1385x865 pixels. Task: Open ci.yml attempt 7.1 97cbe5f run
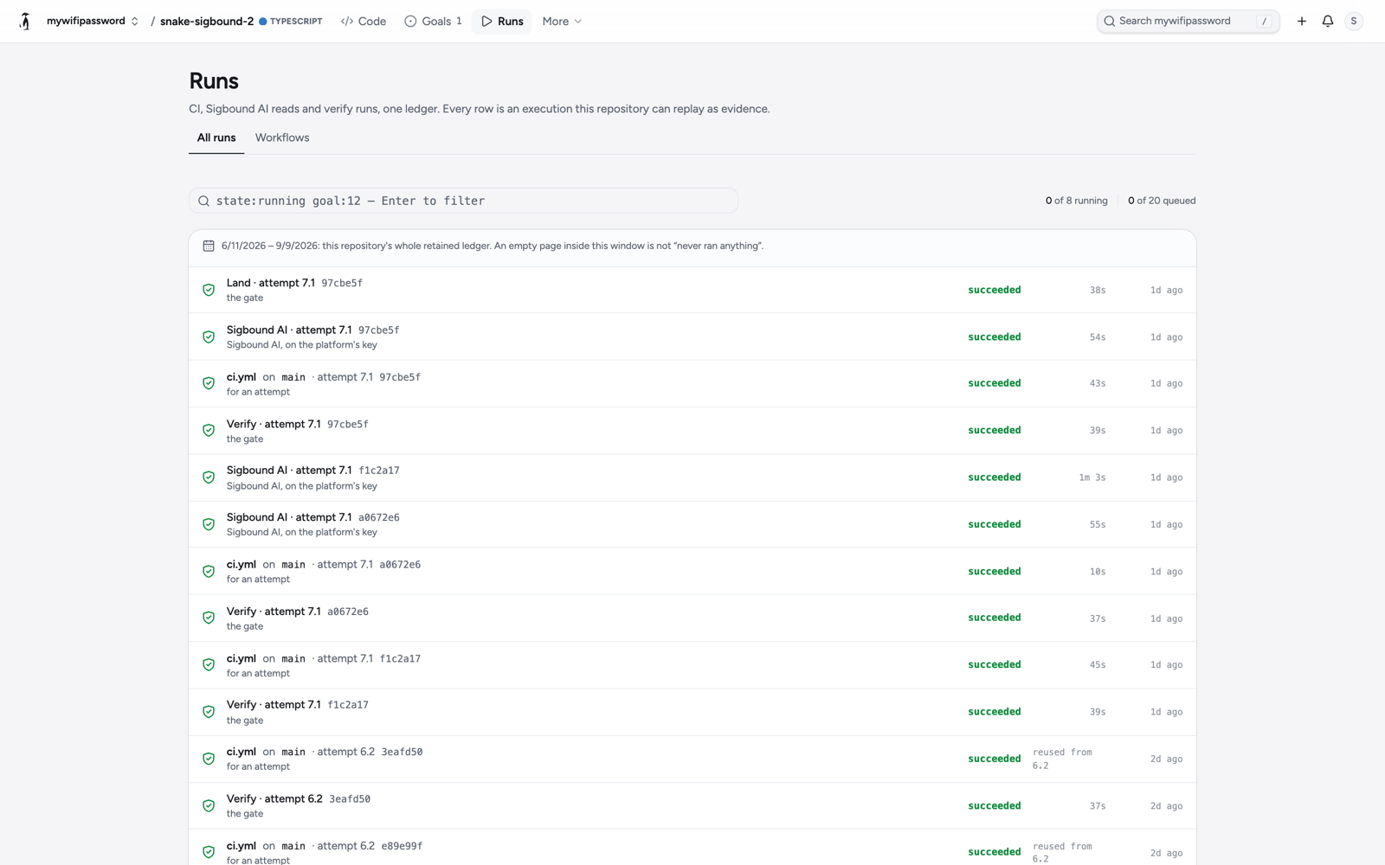[692, 383]
